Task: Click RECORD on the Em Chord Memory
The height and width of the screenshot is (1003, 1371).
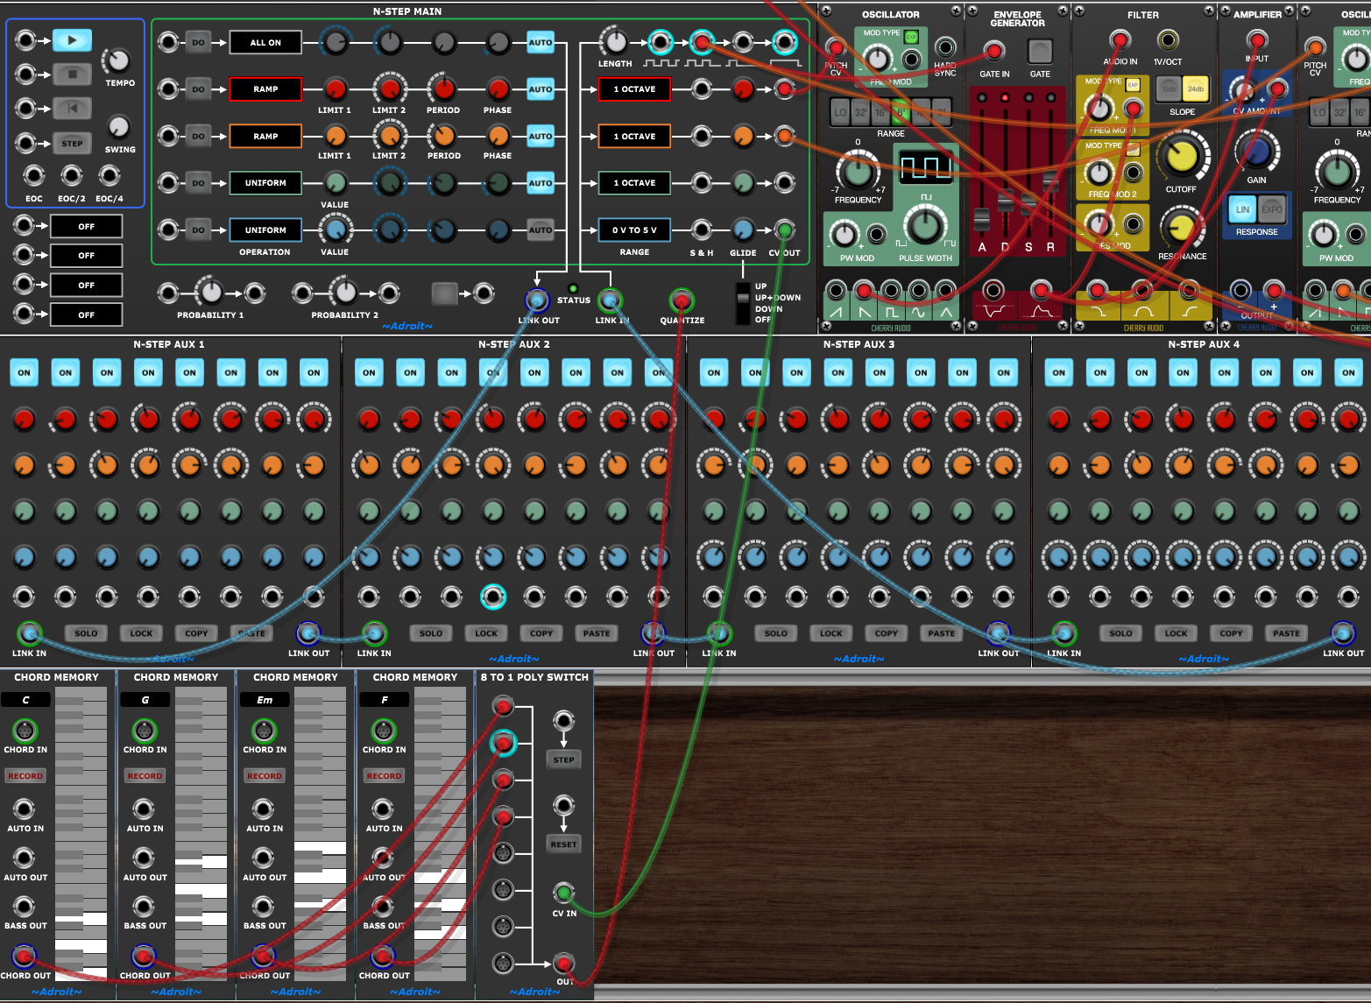Action: click(x=265, y=776)
